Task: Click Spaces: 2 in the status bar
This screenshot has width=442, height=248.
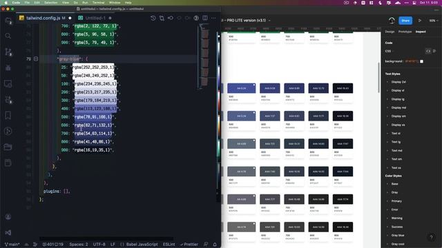Action: tap(79, 245)
